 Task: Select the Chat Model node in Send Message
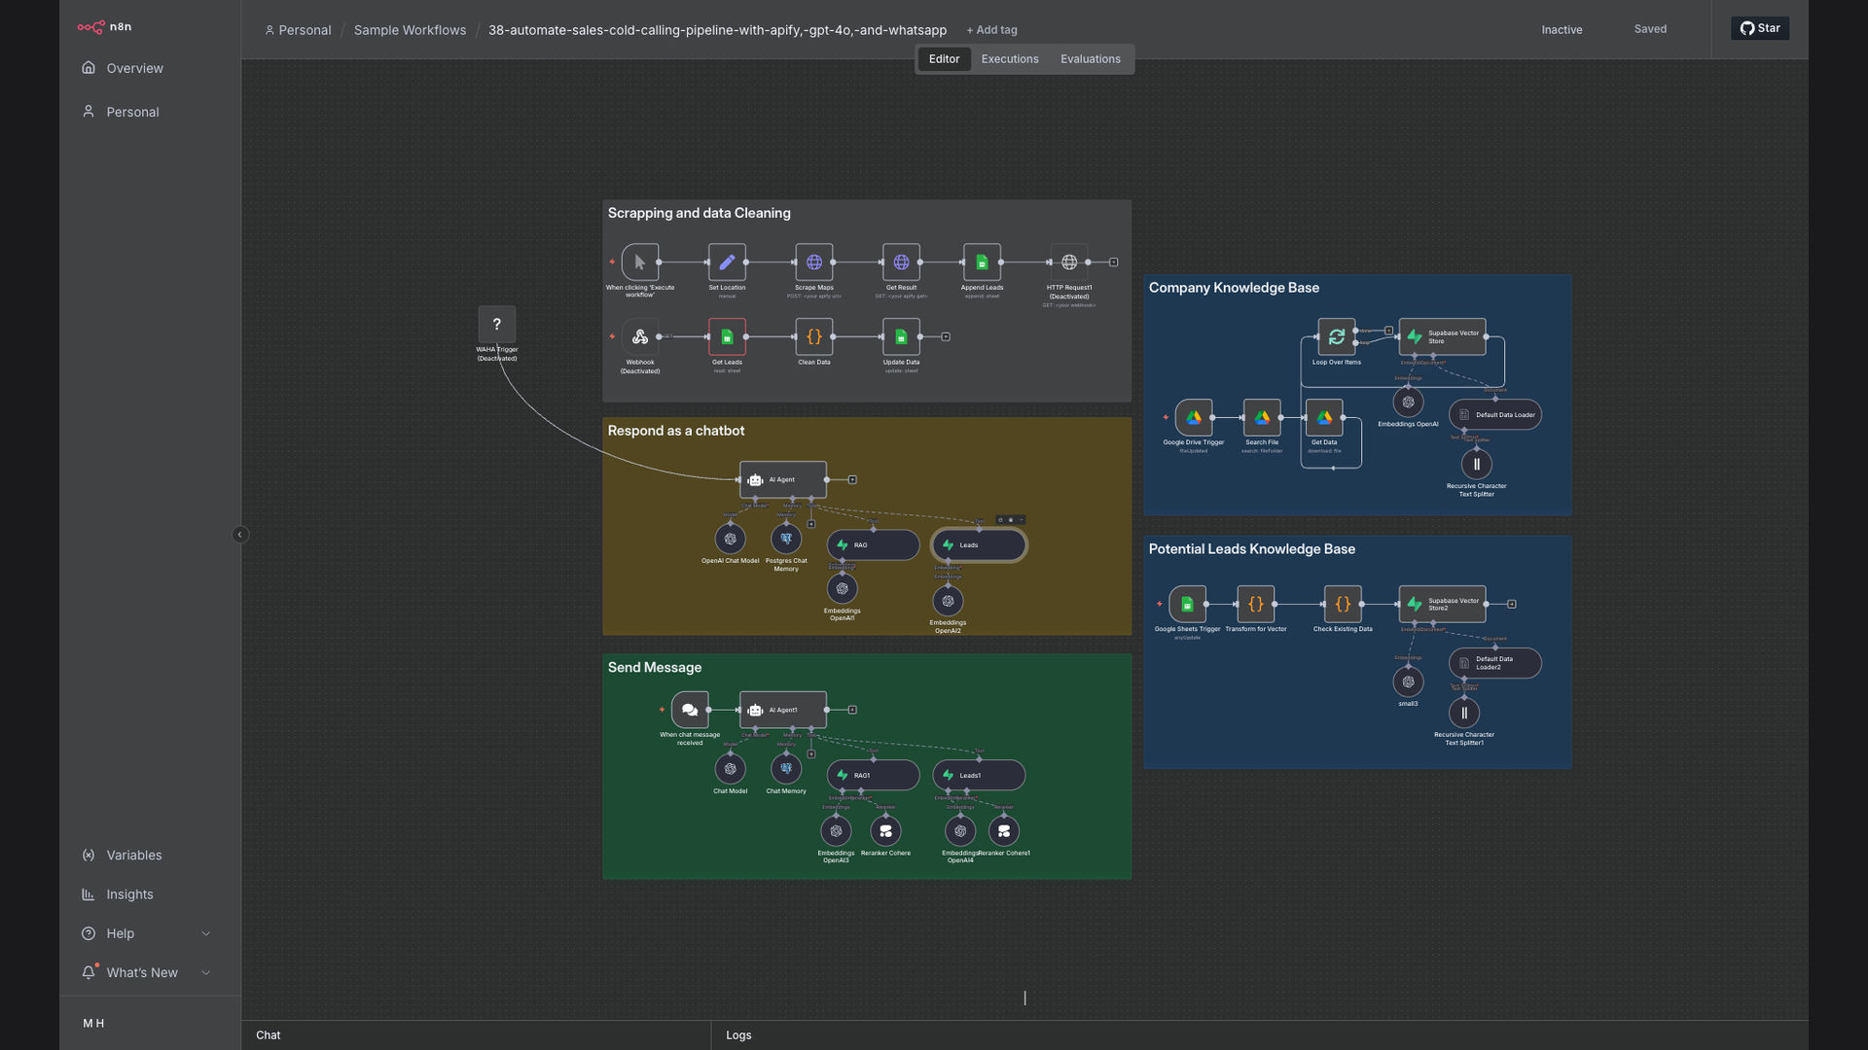pos(731,769)
